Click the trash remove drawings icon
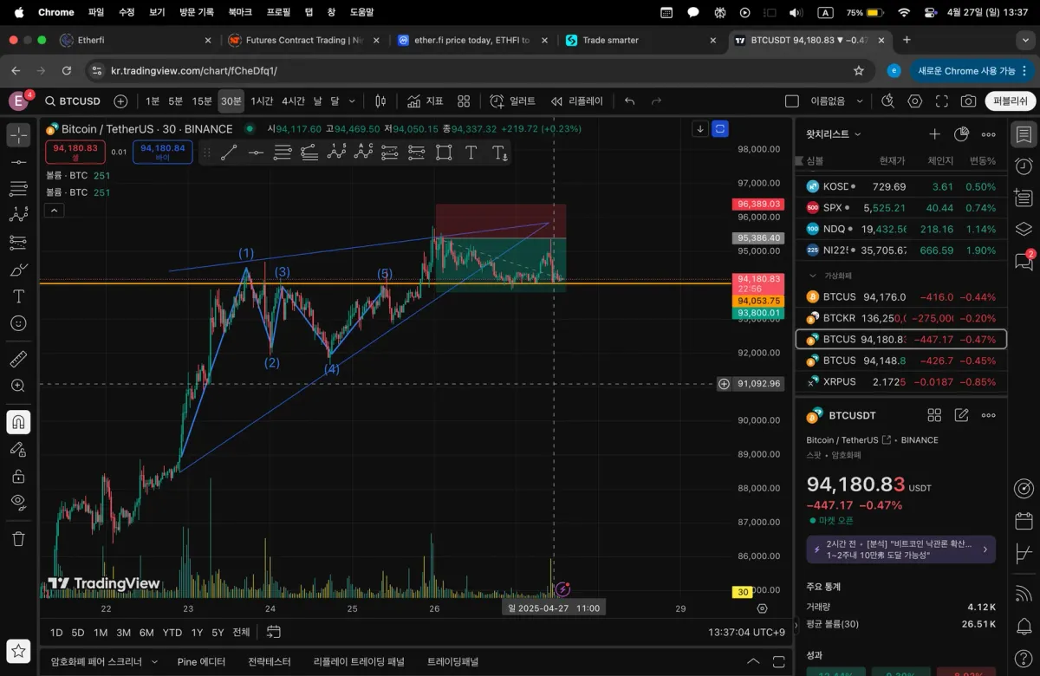The height and width of the screenshot is (676, 1040). coord(18,538)
